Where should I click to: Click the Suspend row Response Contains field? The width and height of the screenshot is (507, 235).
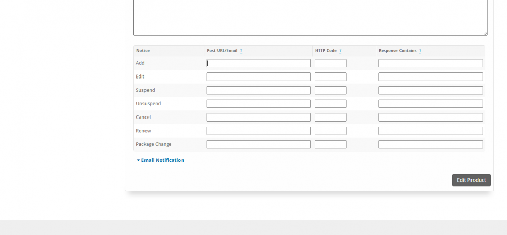(x=430, y=90)
